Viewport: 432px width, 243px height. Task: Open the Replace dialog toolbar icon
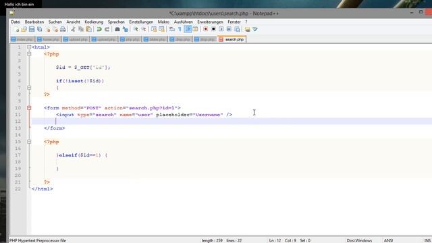tap(126, 29)
